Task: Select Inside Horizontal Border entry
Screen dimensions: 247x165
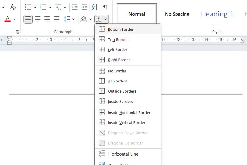Action: click(x=128, y=113)
